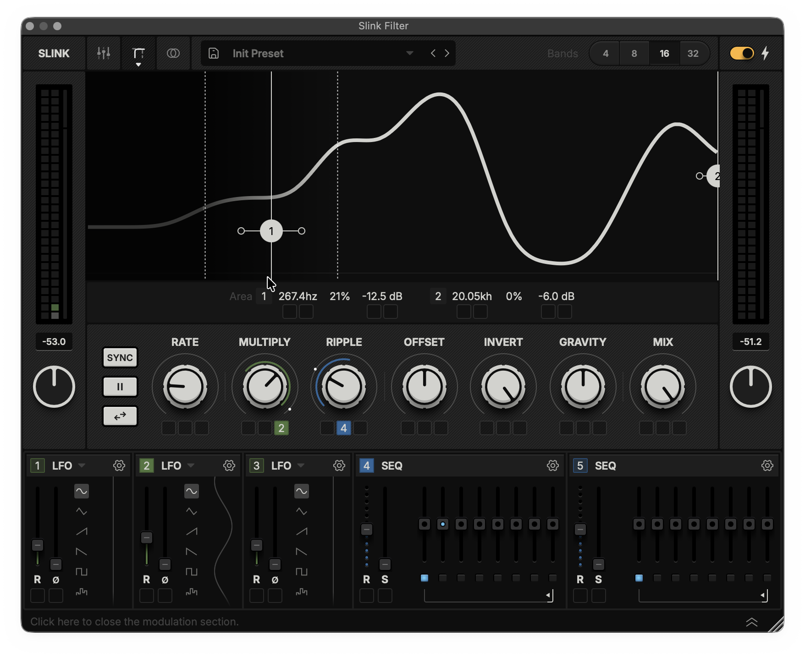805x657 pixels.
Task: Click the output gain knob showing -51.2
Action: tap(751, 387)
